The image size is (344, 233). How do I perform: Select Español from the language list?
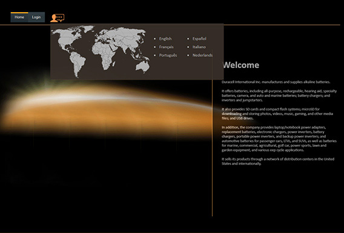click(199, 39)
